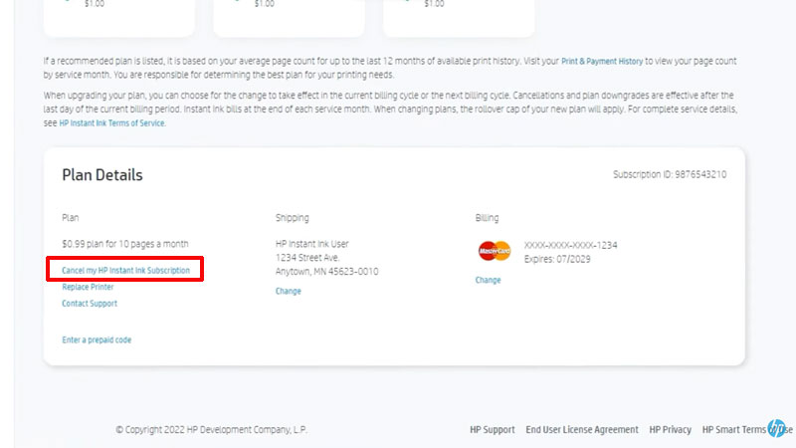Open the HP Support footer link
Viewport: 796px width, 448px height.
pyautogui.click(x=492, y=430)
